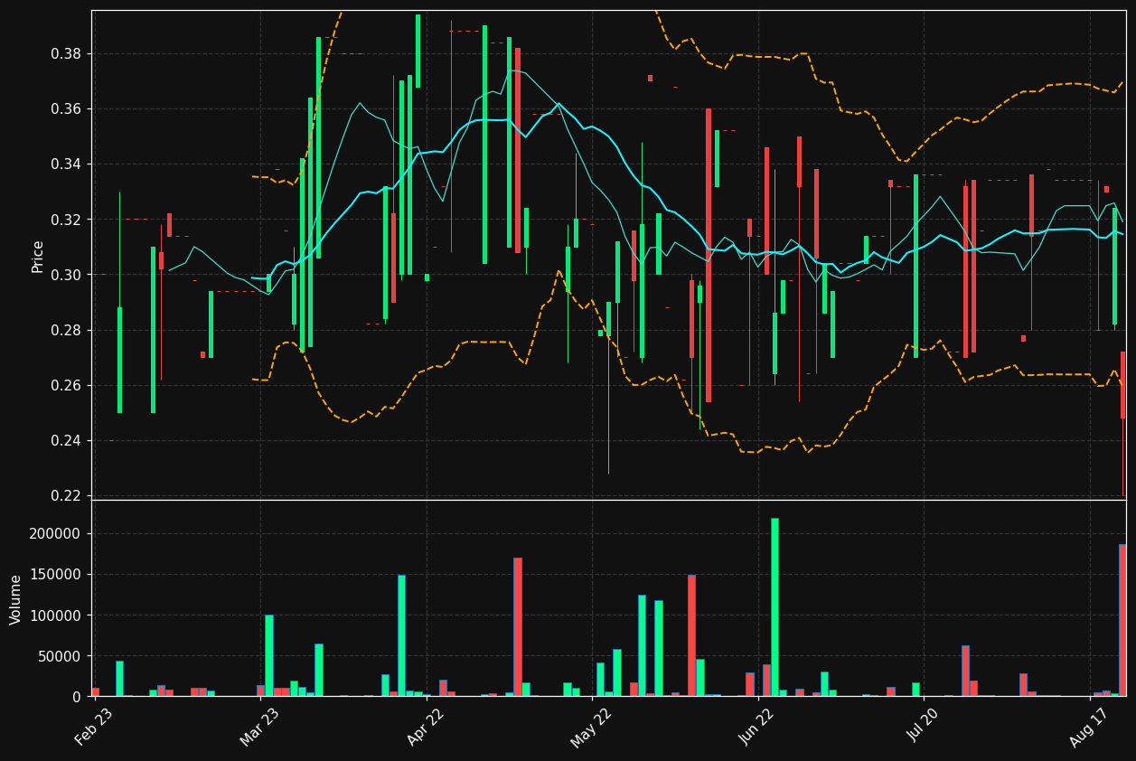
Task: Click the 0.32 price tick label
Action: tap(68, 220)
